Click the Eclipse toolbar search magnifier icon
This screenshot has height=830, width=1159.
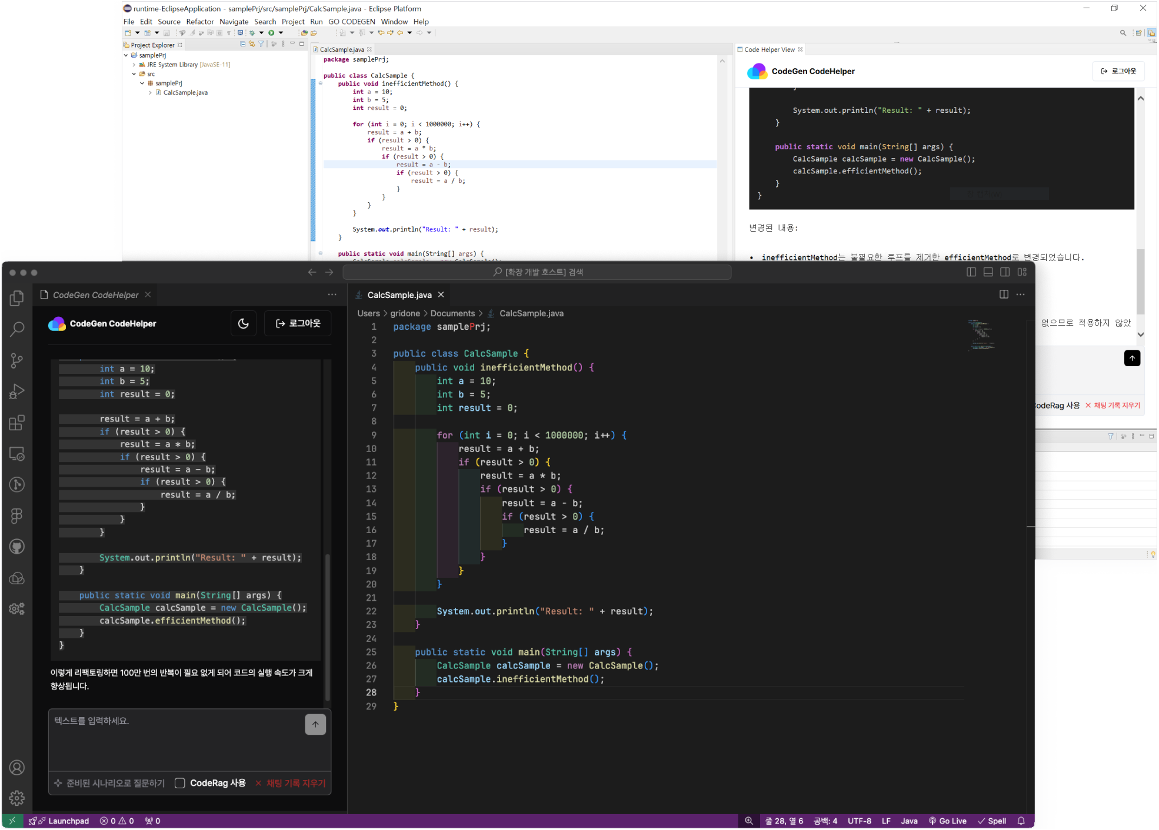(x=1123, y=33)
